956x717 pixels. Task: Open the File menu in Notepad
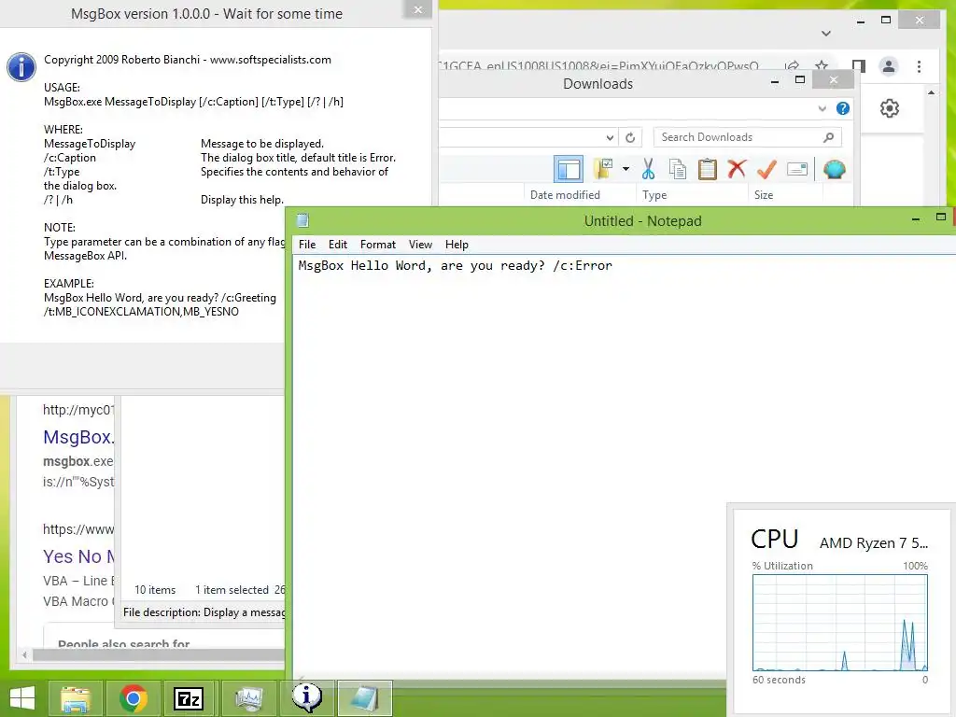307,245
